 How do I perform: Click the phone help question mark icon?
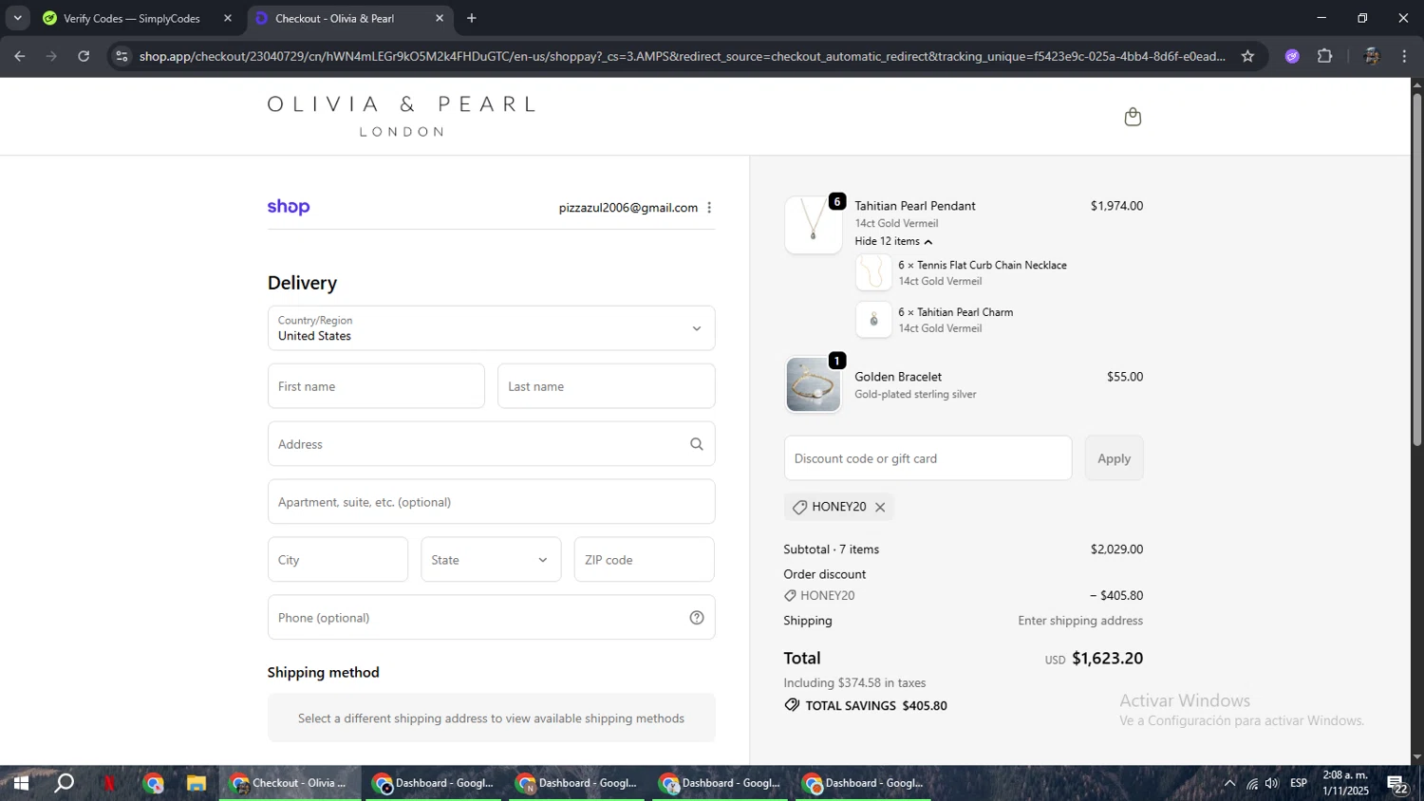coord(697,618)
